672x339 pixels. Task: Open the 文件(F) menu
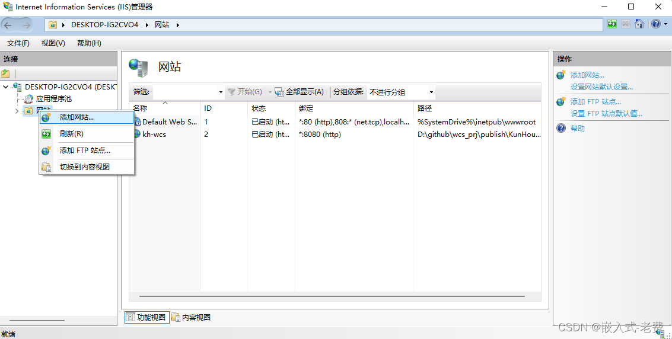[18, 43]
